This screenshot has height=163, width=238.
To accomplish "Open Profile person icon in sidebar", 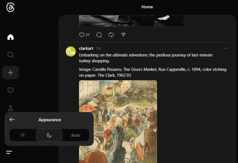I will click(x=11, y=108).
